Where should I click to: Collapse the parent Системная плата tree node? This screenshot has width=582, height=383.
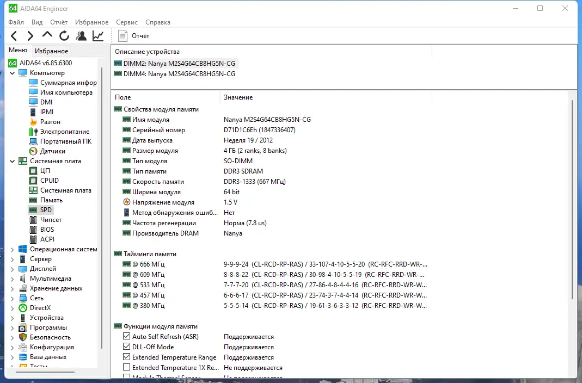(x=12, y=161)
